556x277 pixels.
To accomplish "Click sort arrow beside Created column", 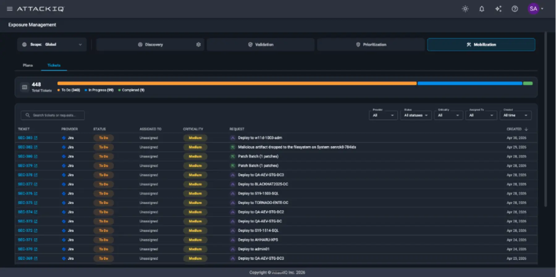I will tap(526, 129).
